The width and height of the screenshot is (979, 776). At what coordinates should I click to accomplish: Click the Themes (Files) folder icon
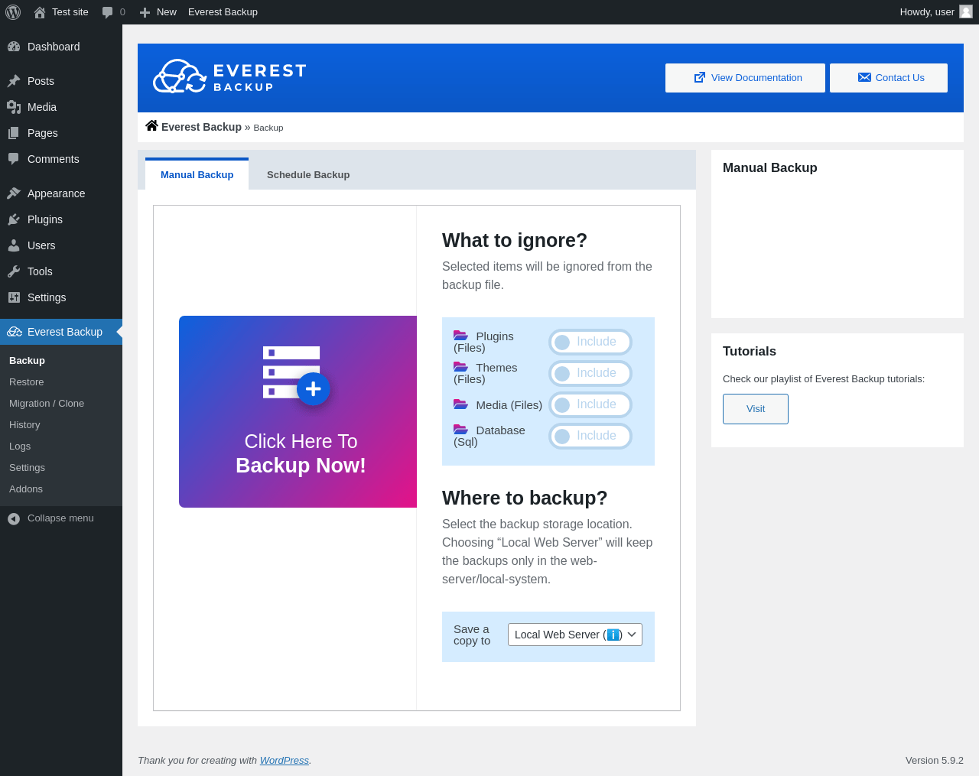pos(460,367)
